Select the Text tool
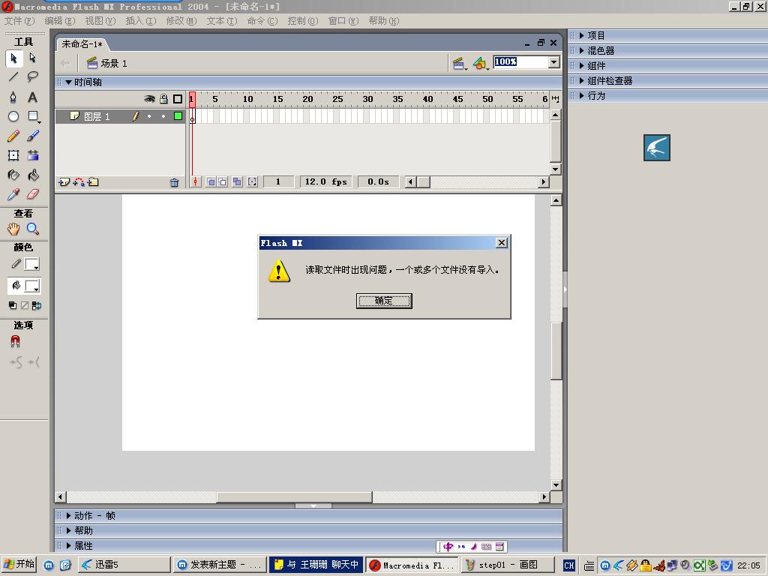The height and width of the screenshot is (576, 768). pyautogui.click(x=32, y=97)
